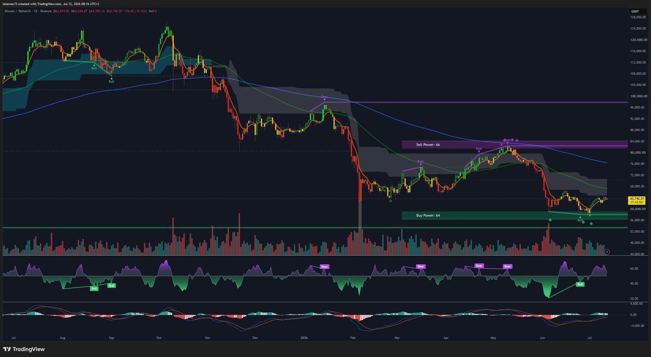This screenshot has height=357, width=651.
Task: Click the −4,000.00 MACD scale label
Action: [637, 326]
